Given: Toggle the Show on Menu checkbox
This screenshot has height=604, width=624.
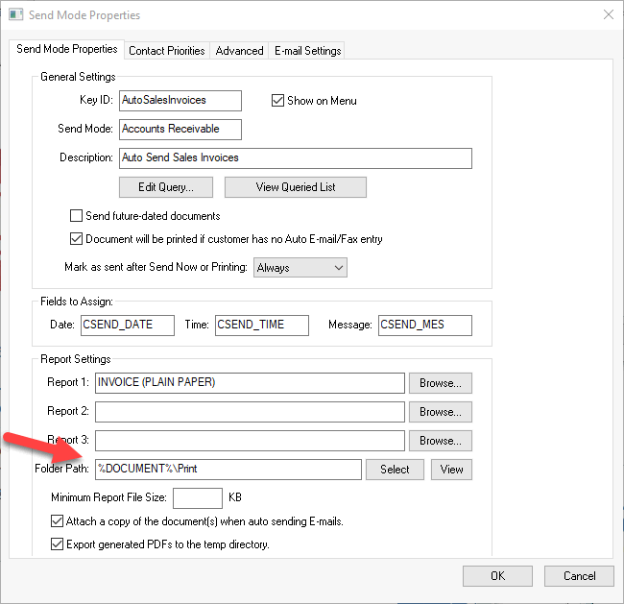Looking at the screenshot, I should point(278,101).
